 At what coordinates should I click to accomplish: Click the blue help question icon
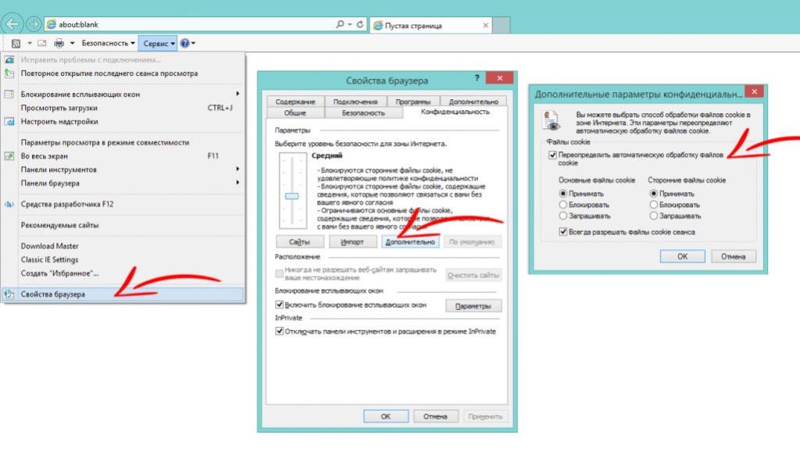click(184, 44)
